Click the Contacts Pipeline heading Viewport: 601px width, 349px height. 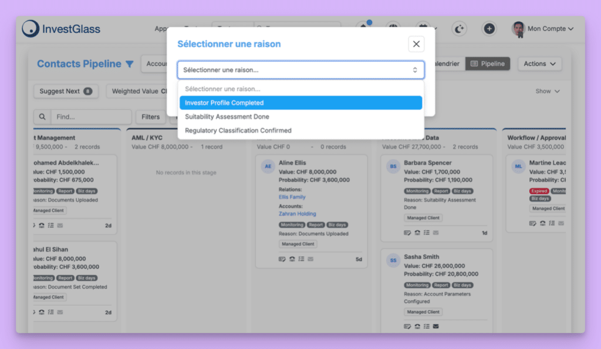(79, 64)
